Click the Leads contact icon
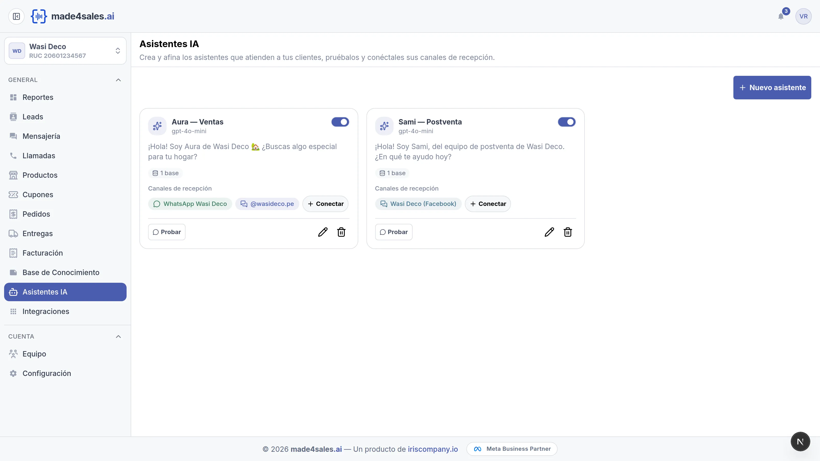The image size is (820, 461). 13,117
